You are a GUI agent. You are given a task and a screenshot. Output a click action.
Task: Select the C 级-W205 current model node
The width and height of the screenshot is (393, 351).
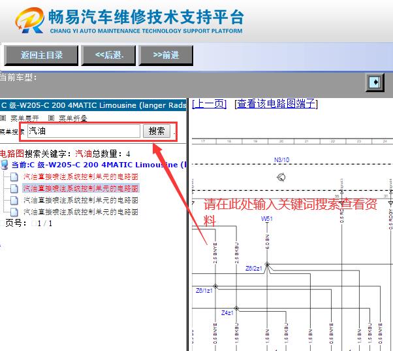[99, 165]
